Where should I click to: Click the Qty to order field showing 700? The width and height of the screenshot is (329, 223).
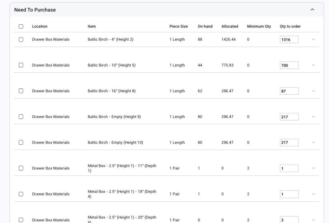click(x=289, y=65)
